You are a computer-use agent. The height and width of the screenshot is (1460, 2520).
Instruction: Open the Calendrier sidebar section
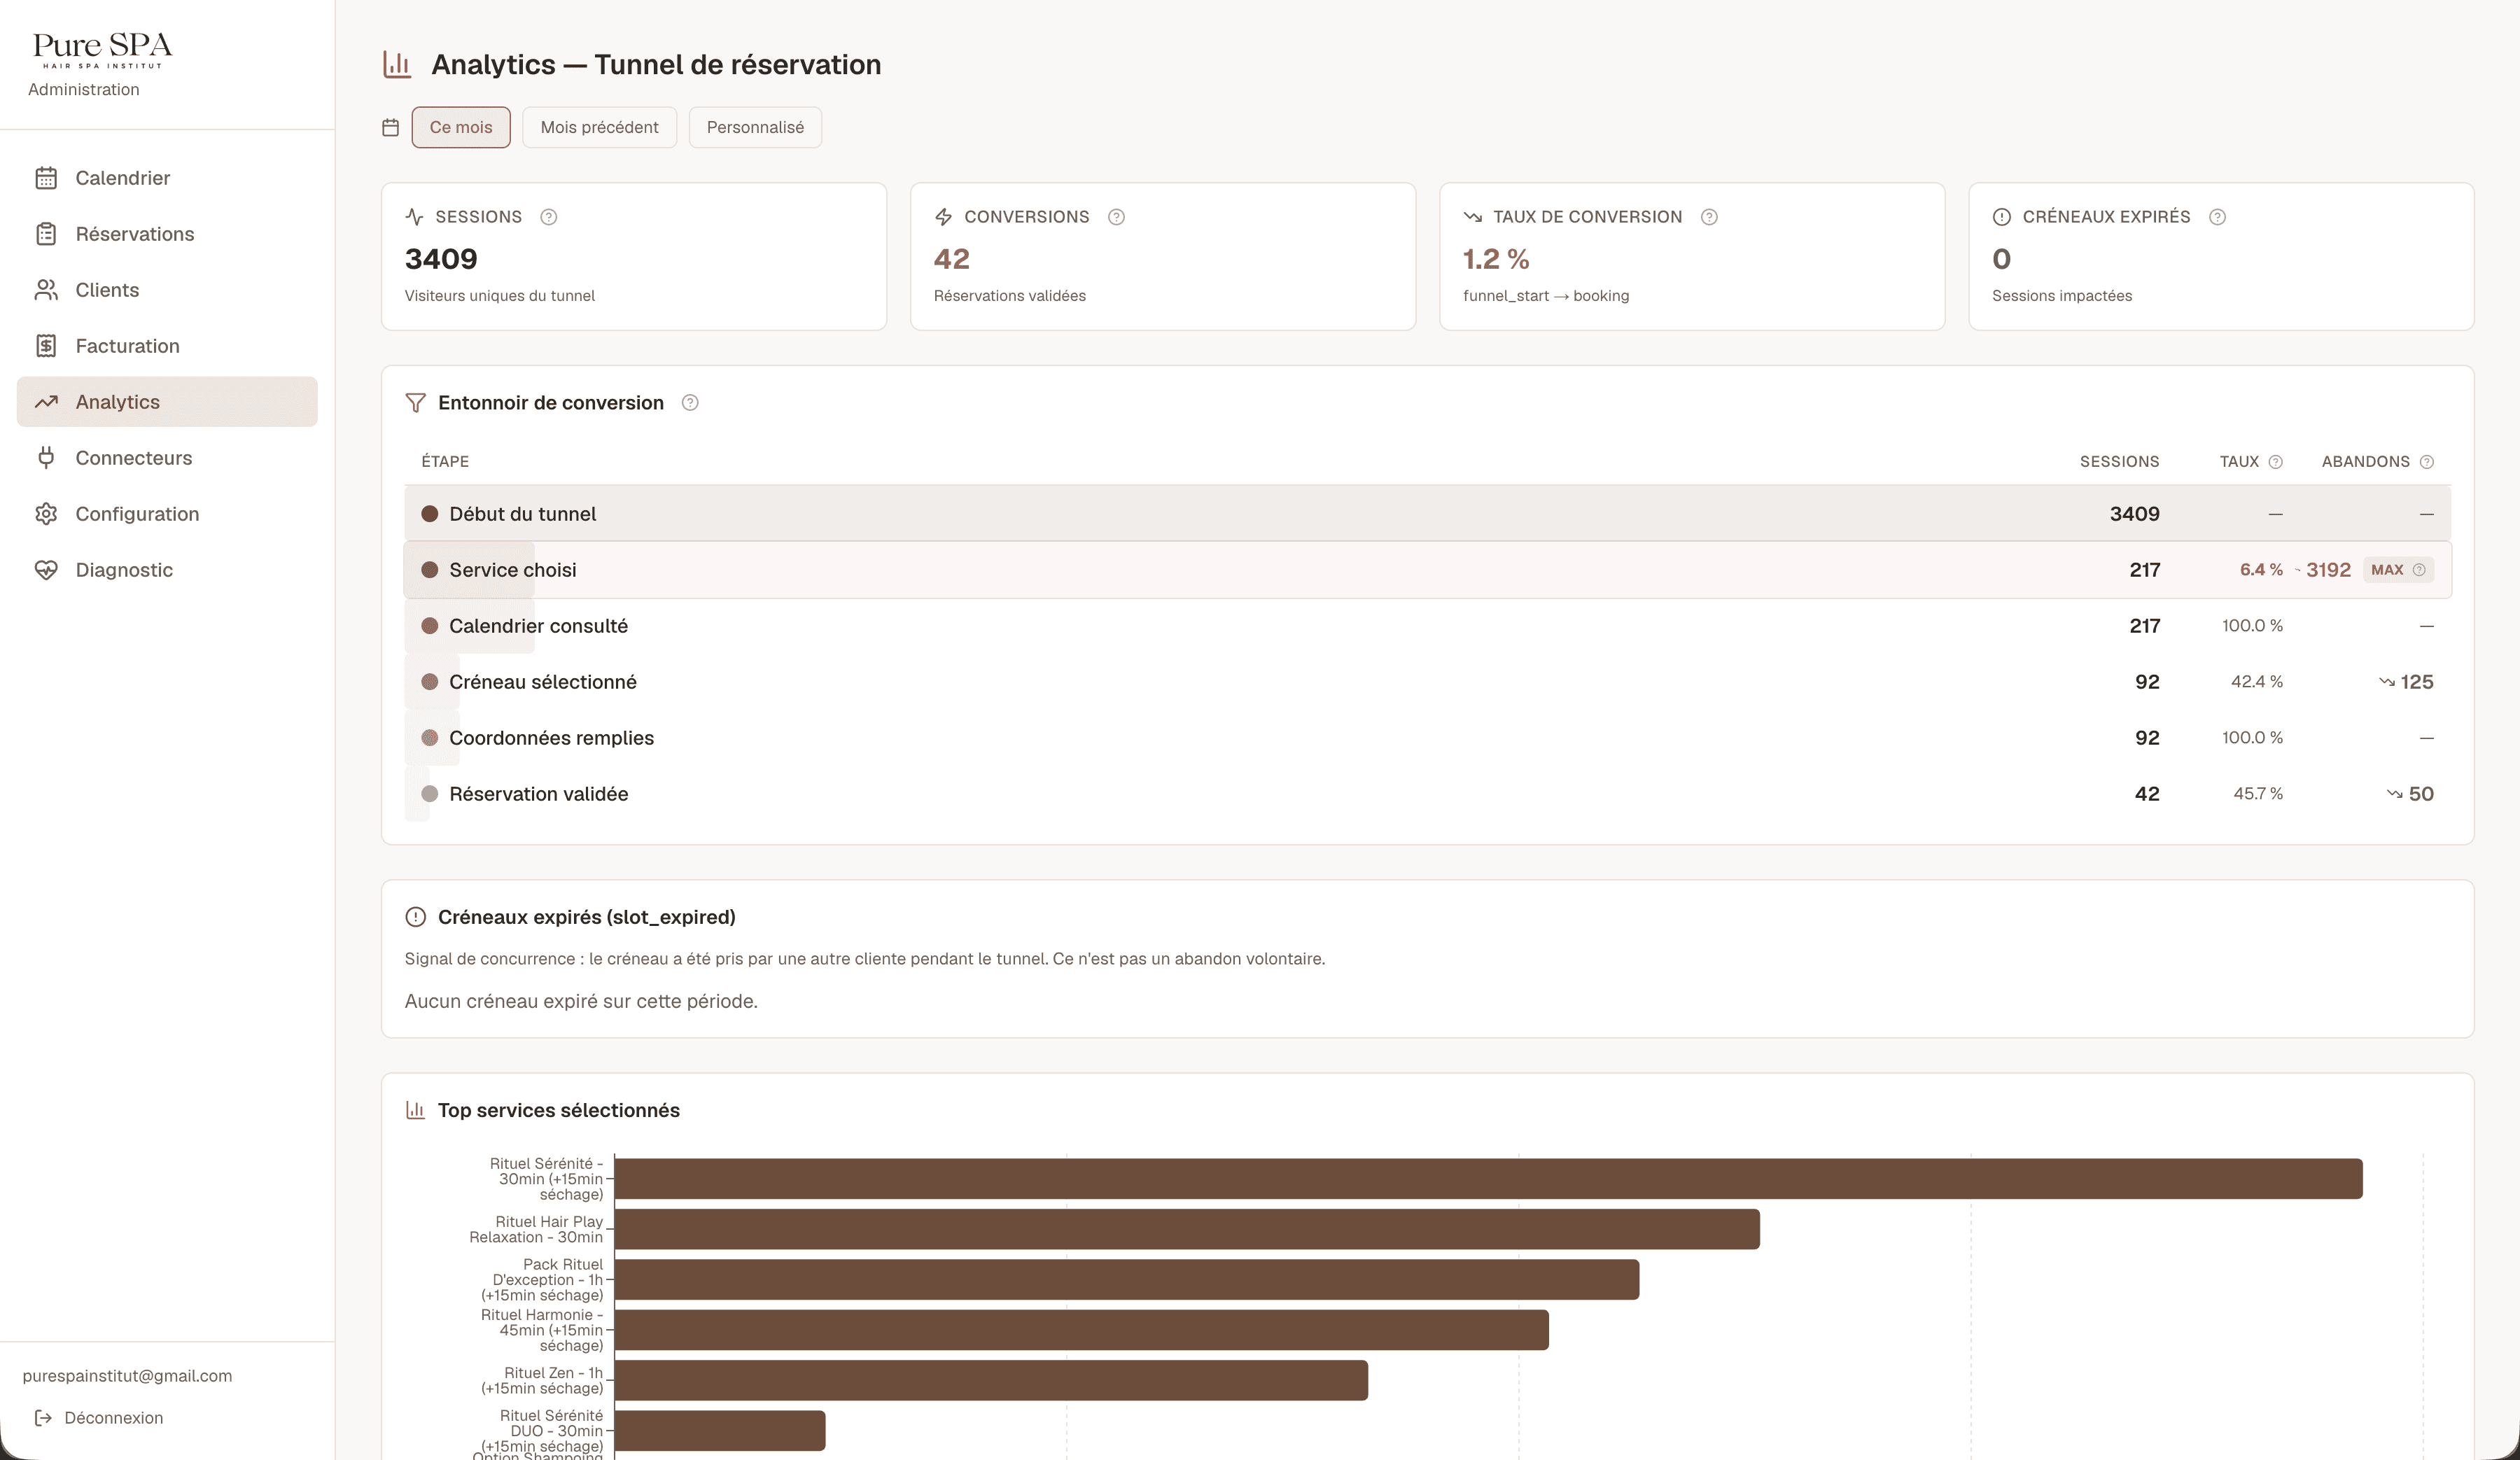(167, 178)
